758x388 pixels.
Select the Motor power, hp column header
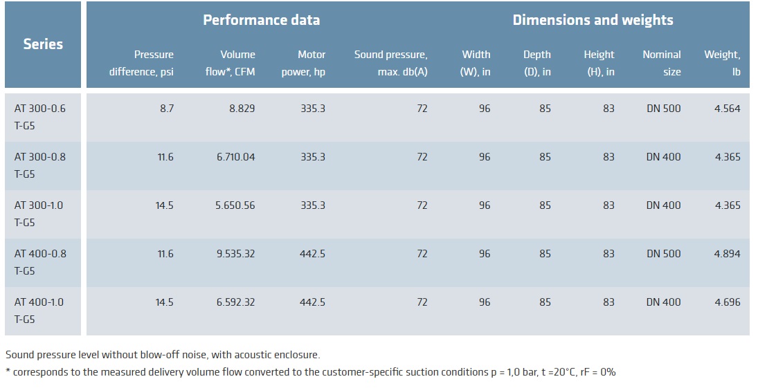(x=303, y=63)
